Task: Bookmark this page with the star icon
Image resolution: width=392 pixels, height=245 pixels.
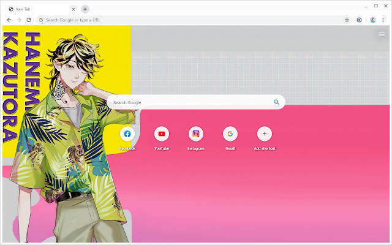Action: [347, 20]
